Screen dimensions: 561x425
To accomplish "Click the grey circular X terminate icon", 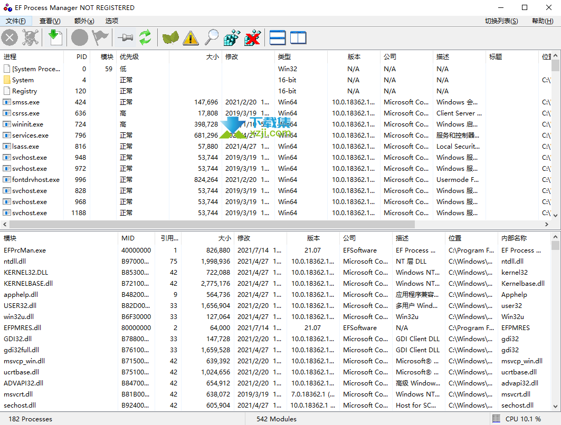I will (x=9, y=37).
